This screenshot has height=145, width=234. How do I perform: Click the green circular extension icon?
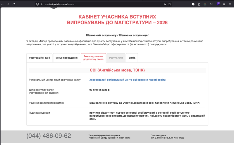pyautogui.click(x=205, y=4)
